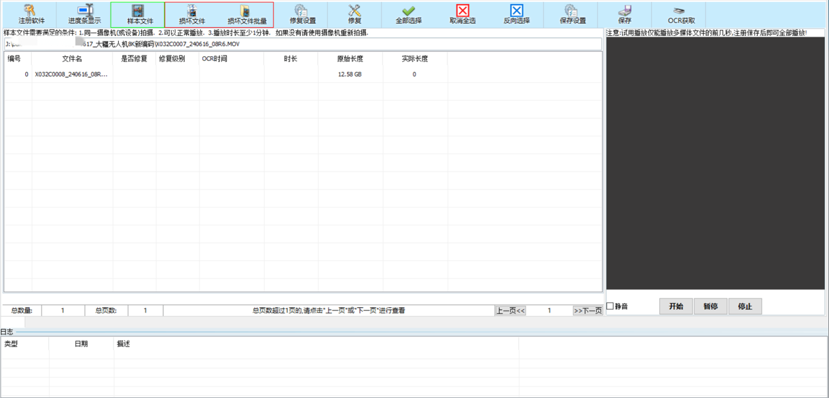This screenshot has height=398, width=829.
Task: Toggle the 进度条显示 progress bar display
Action: (84, 14)
